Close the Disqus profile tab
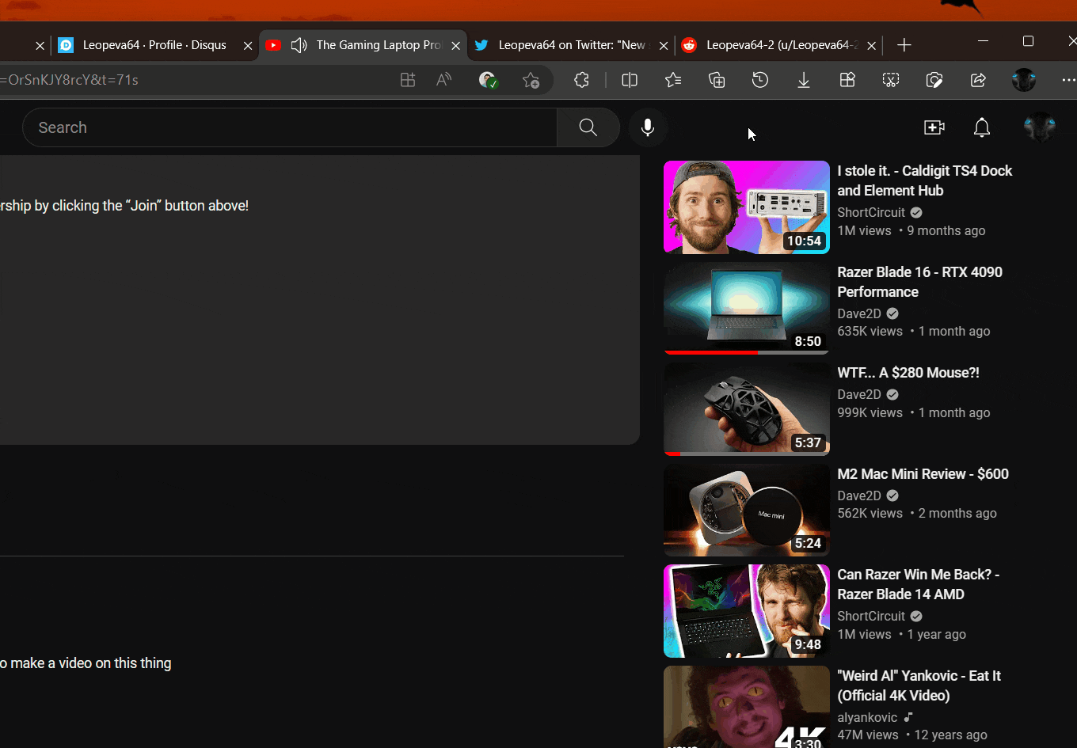The image size is (1077, 748). [x=248, y=46]
